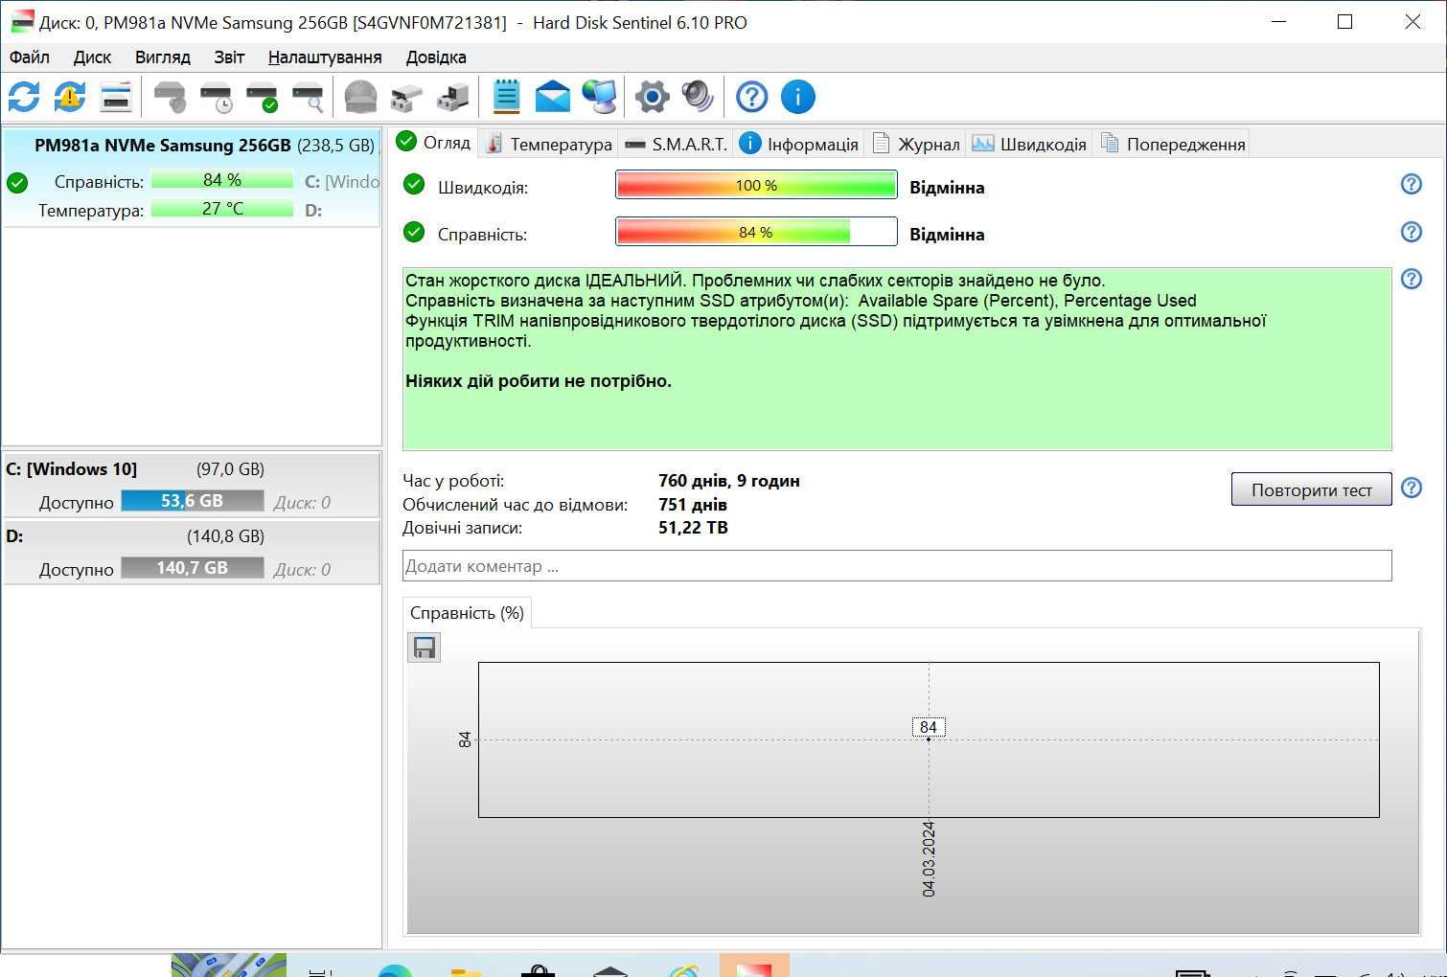This screenshot has height=977, width=1447.
Task: Open the Звіт menu
Action: (229, 57)
